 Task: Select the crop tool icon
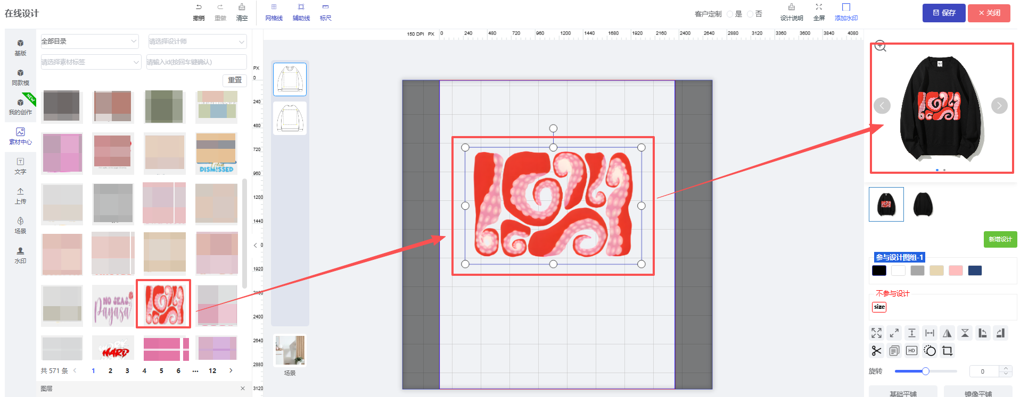pos(947,351)
